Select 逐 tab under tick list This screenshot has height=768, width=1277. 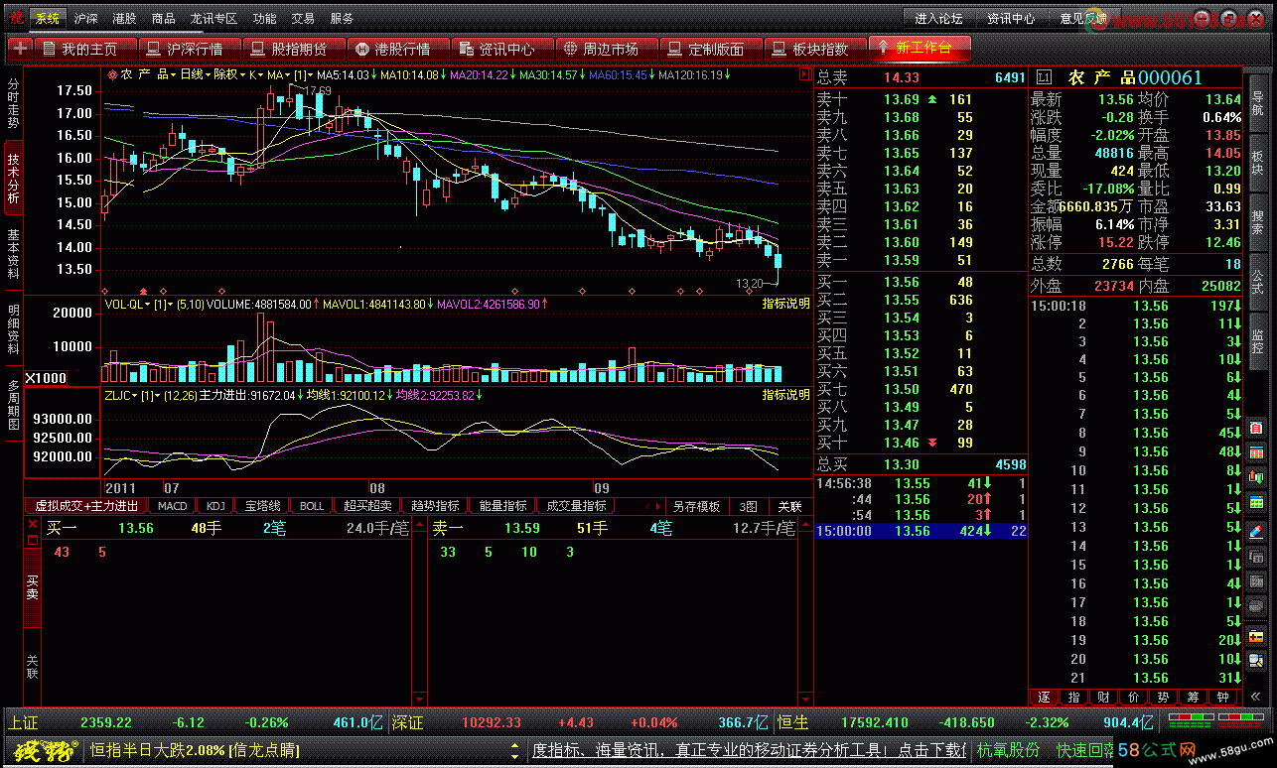tap(1044, 697)
